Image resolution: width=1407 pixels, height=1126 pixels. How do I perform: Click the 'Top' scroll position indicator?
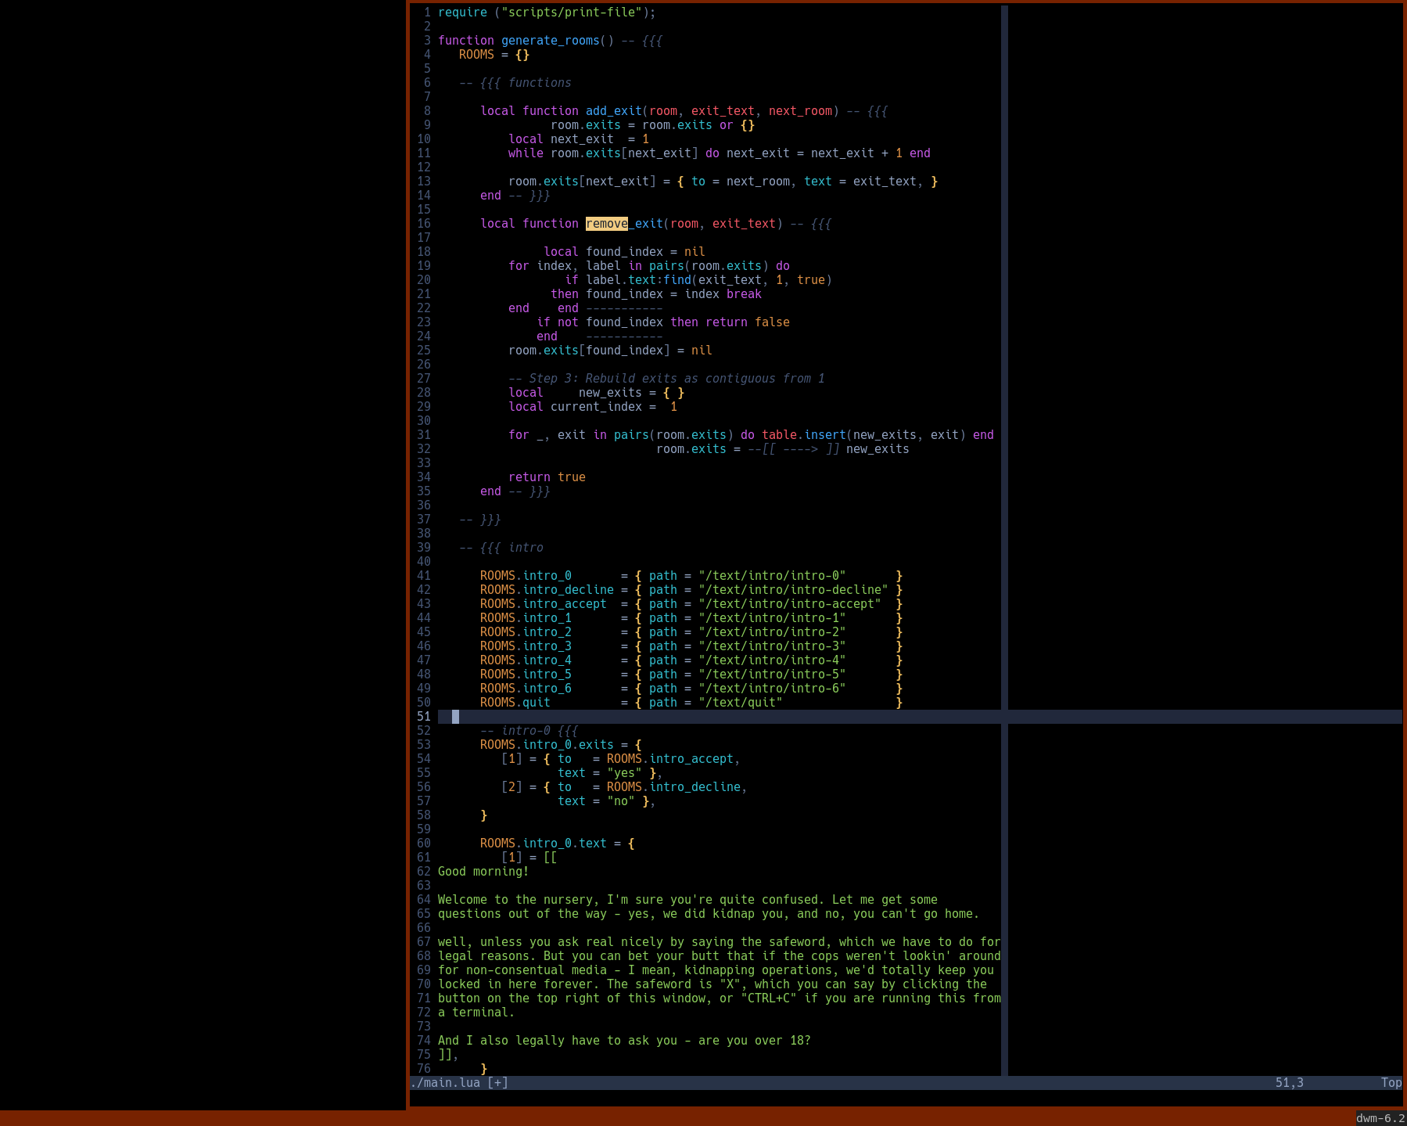1391,1082
